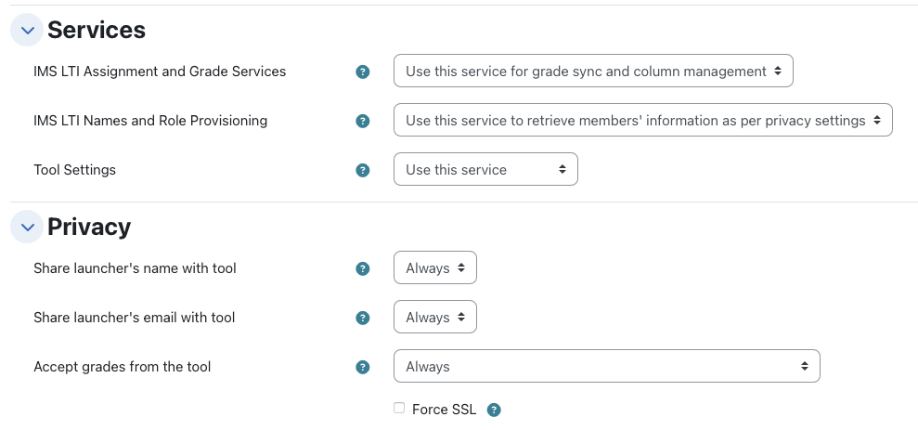918x430 pixels.
Task: Enable the Force SSL checkbox
Action: [399, 409]
